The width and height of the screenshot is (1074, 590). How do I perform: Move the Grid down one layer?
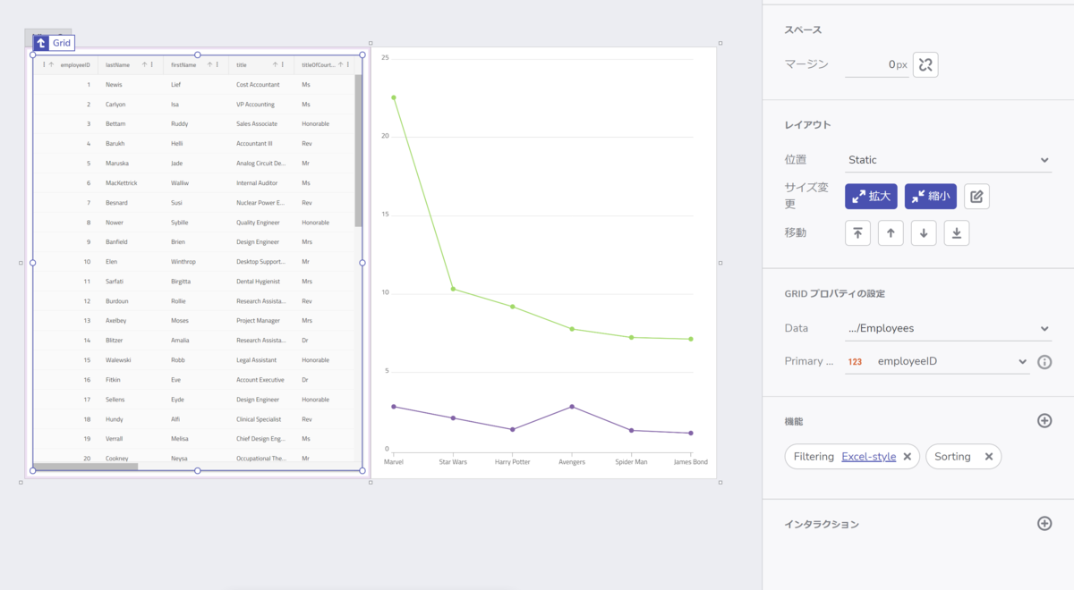pyautogui.click(x=923, y=232)
